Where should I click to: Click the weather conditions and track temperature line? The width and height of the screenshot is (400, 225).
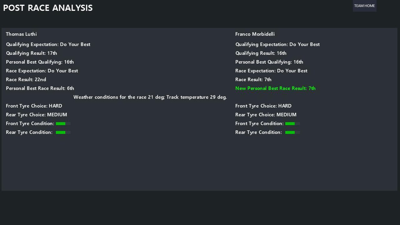[150, 97]
